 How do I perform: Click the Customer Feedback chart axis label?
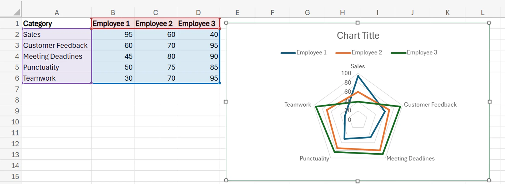pyautogui.click(x=430, y=104)
